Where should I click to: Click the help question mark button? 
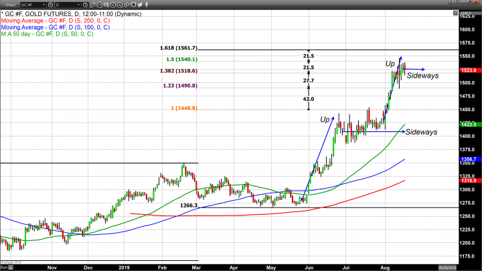point(451,3)
